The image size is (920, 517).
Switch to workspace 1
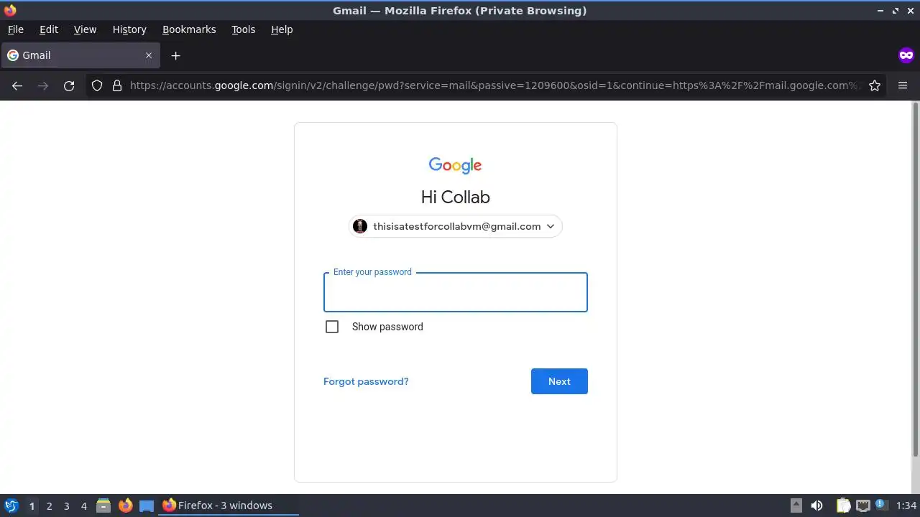pyautogui.click(x=32, y=506)
